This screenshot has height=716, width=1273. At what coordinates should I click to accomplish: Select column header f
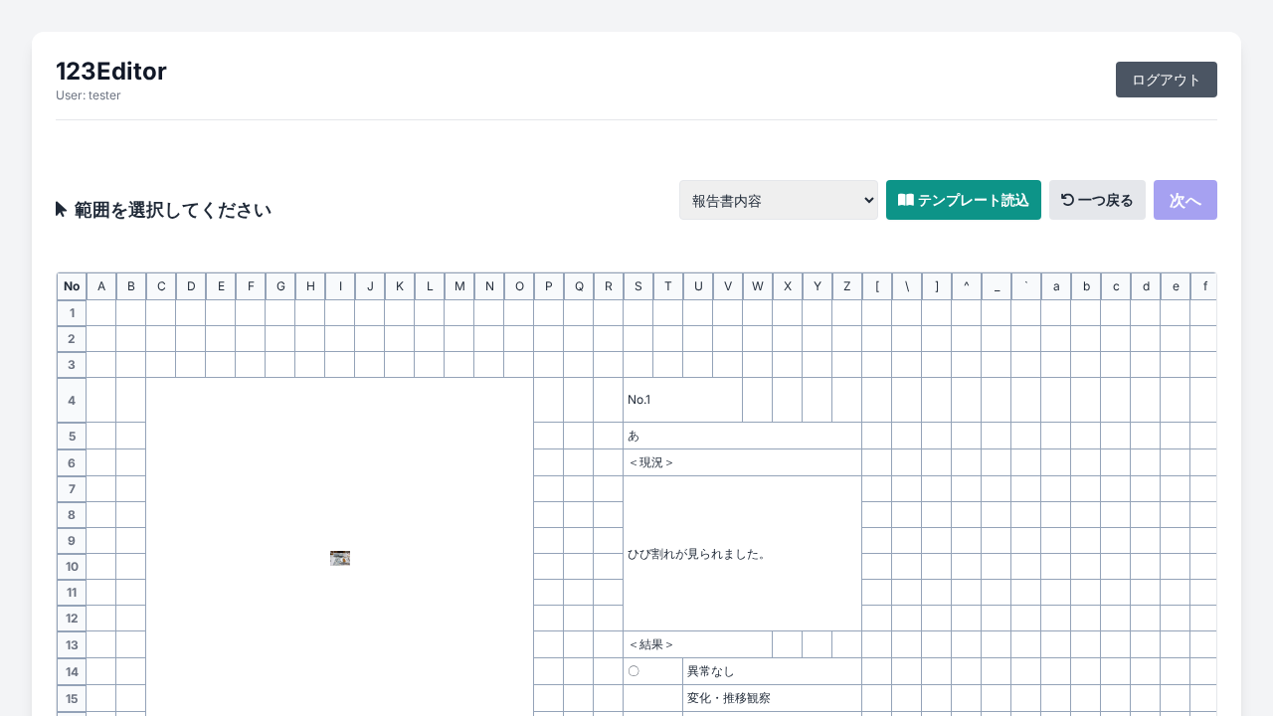[1204, 286]
